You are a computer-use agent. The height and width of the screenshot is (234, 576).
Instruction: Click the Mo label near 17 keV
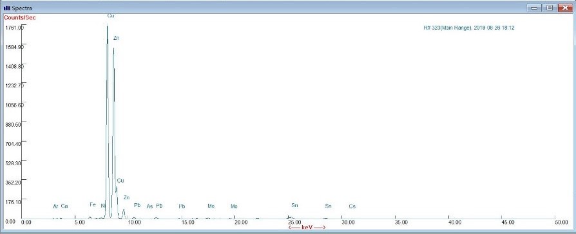click(211, 206)
